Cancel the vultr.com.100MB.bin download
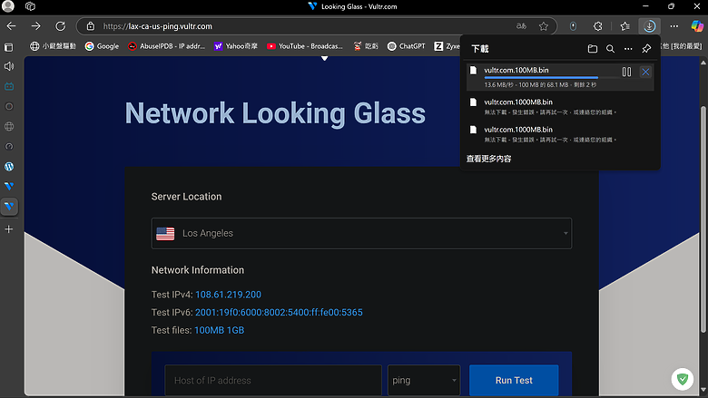This screenshot has height=398, width=708. [x=645, y=72]
